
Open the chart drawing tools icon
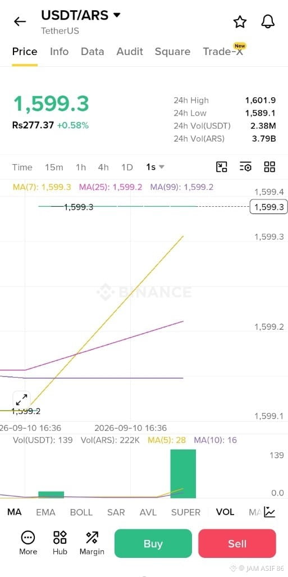pyautogui.click(x=221, y=167)
